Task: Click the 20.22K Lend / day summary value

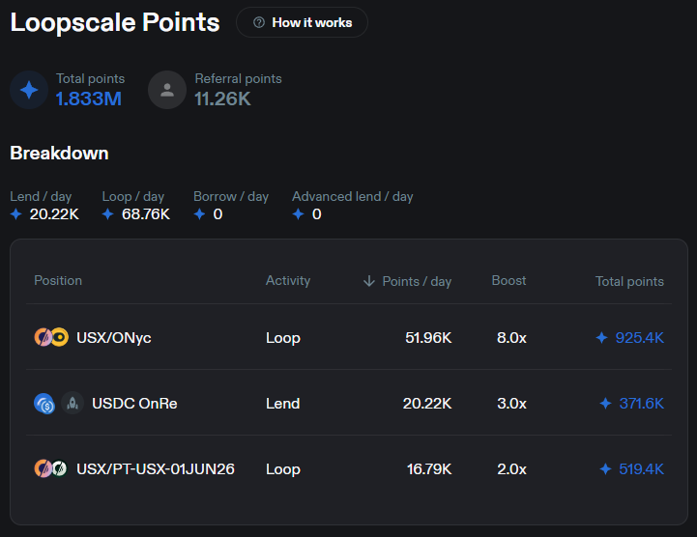Action: click(54, 214)
